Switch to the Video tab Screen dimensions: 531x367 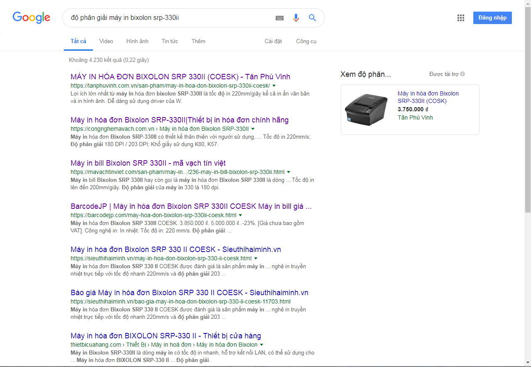pyautogui.click(x=106, y=41)
